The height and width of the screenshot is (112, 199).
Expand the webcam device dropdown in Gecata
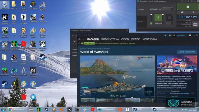coord(172,23)
